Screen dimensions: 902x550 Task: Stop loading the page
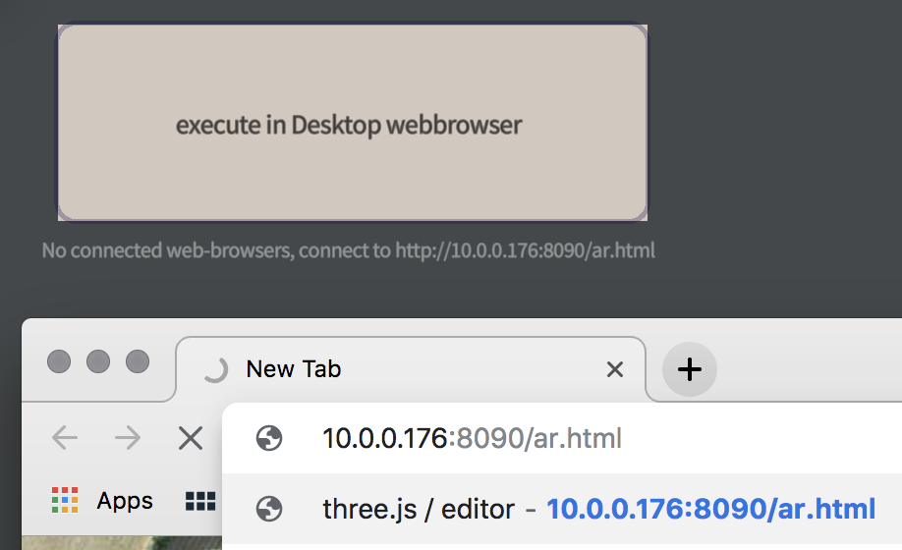point(191,438)
